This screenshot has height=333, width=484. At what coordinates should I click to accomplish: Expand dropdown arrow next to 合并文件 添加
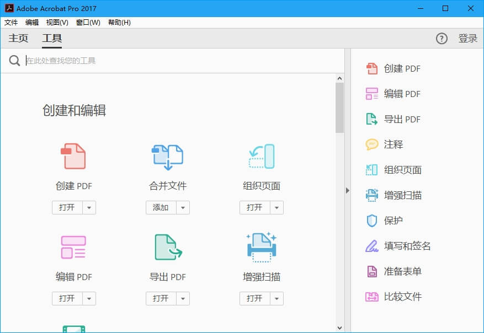click(183, 208)
